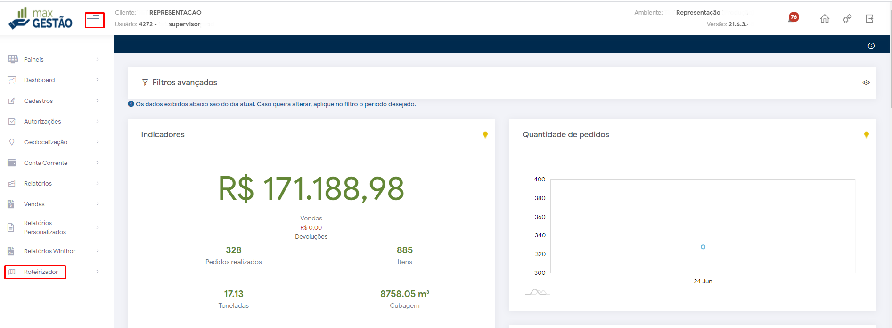Click the hamburger menu icon
Screen dimensions: 892x328
coord(95,20)
